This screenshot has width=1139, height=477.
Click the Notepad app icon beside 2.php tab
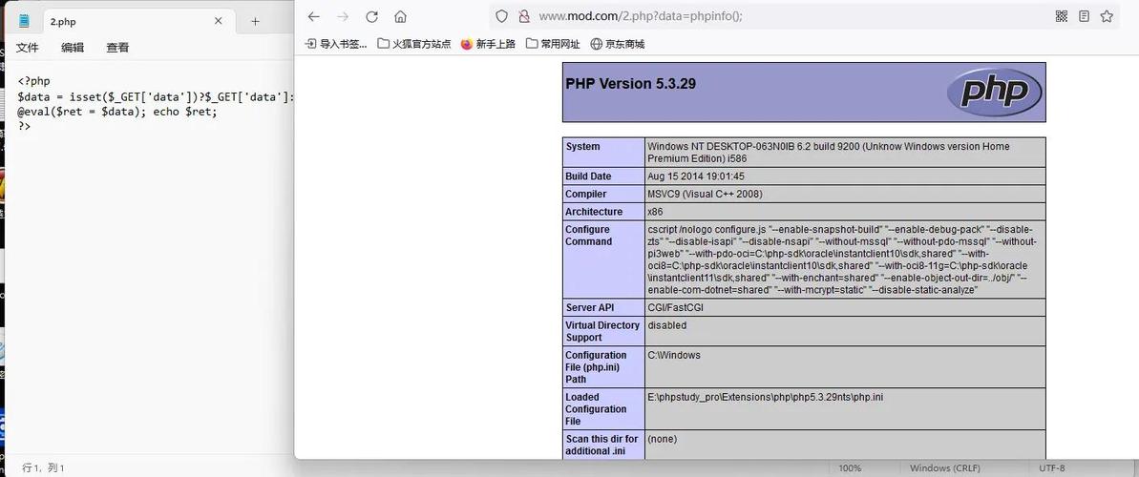click(x=24, y=21)
